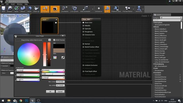
Task: Click the constant node output pin
Action: coord(56,23)
